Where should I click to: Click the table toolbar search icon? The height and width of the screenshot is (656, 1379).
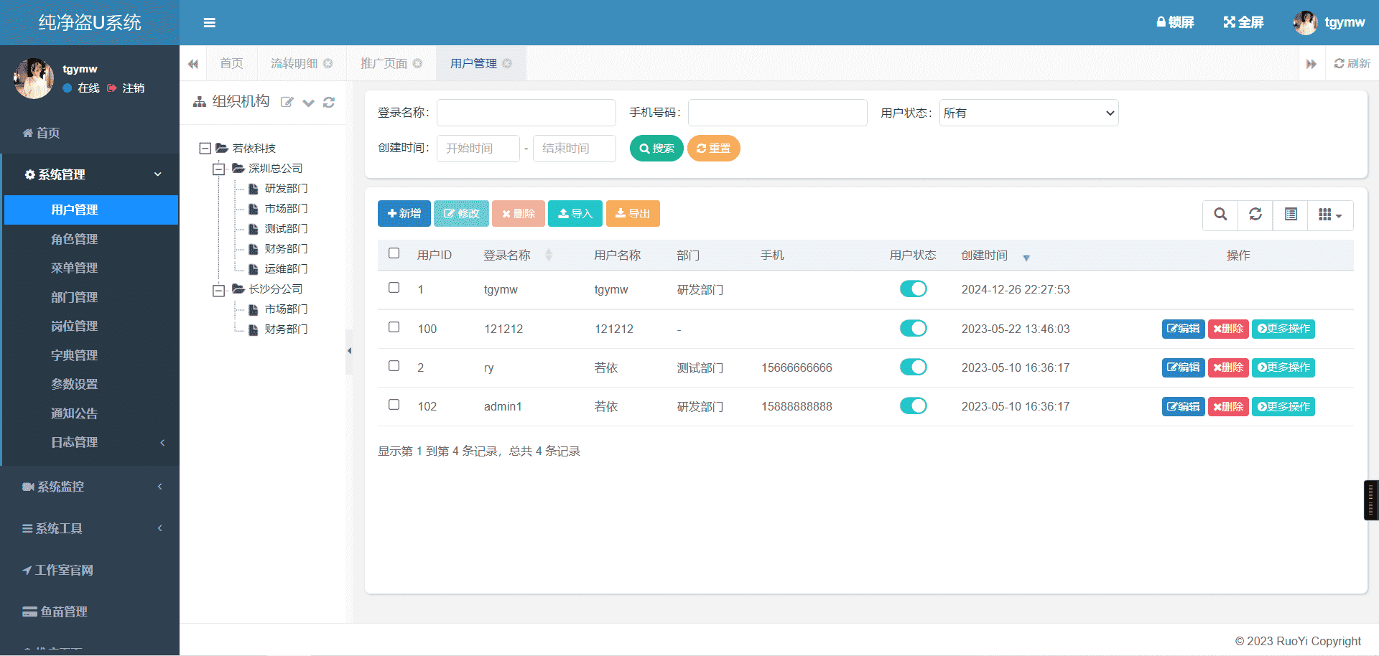tap(1220, 215)
